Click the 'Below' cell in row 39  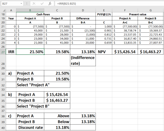coord(57,121)
